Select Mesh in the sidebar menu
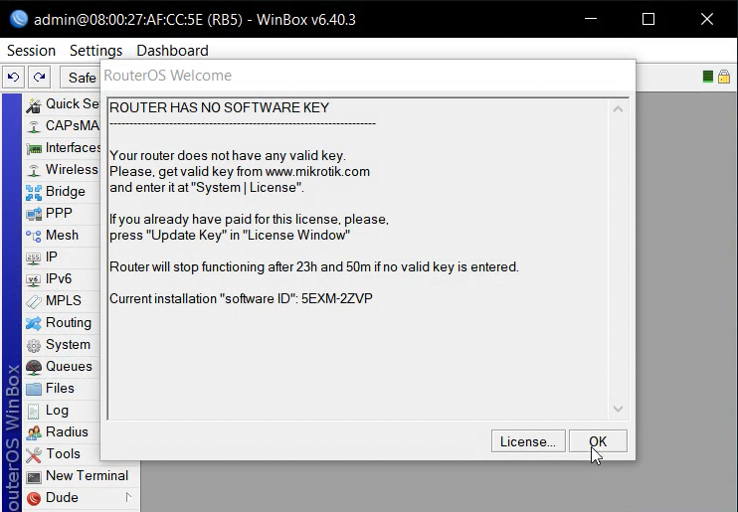This screenshot has height=512, width=738. click(62, 236)
